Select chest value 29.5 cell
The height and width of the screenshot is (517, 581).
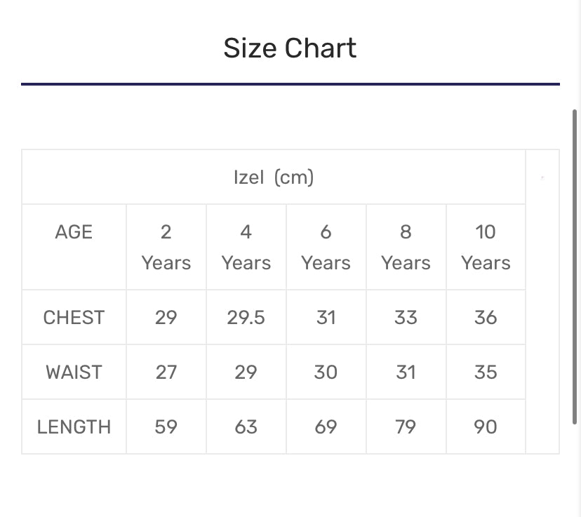(246, 318)
